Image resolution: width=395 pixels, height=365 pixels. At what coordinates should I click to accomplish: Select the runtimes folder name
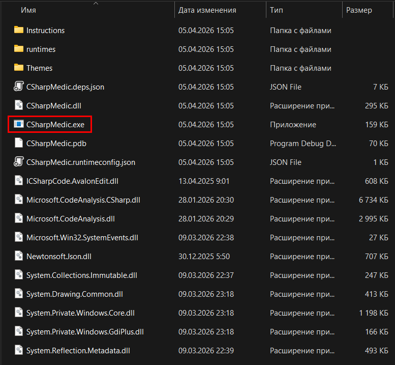click(x=41, y=49)
